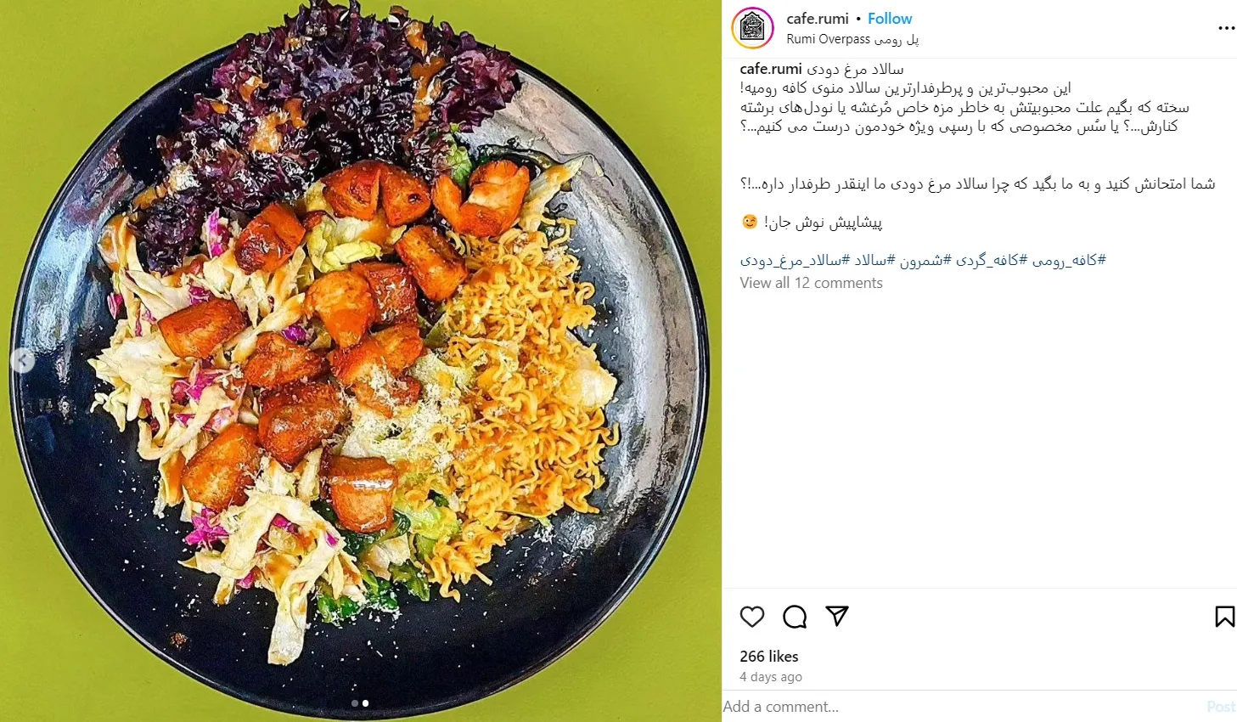The width and height of the screenshot is (1237, 722).
Task: Open the #سالاد_مرغ_دودی hashtag
Action: coord(790,261)
